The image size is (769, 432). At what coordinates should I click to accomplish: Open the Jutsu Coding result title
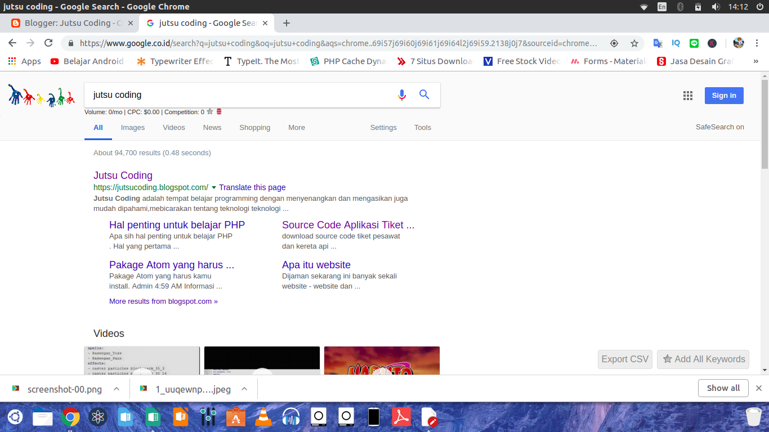(x=123, y=175)
